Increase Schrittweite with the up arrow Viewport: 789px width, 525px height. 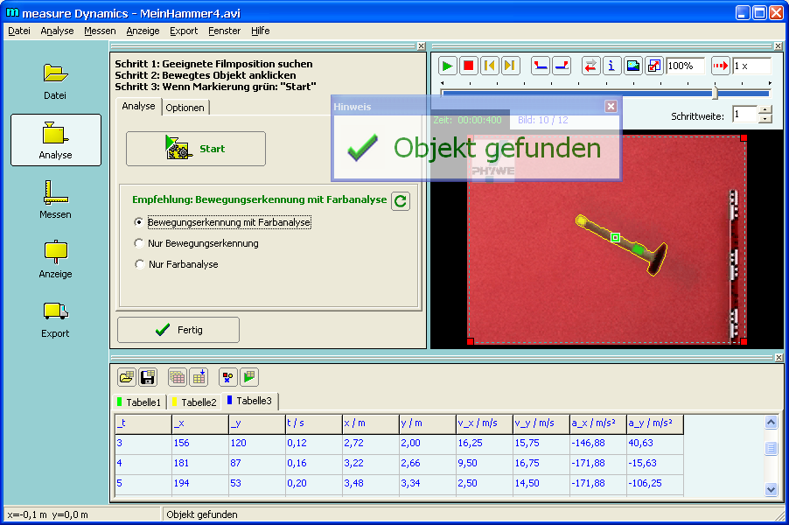point(765,110)
